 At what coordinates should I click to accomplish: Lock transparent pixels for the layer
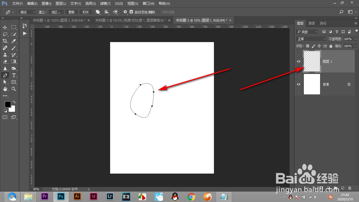point(307,46)
